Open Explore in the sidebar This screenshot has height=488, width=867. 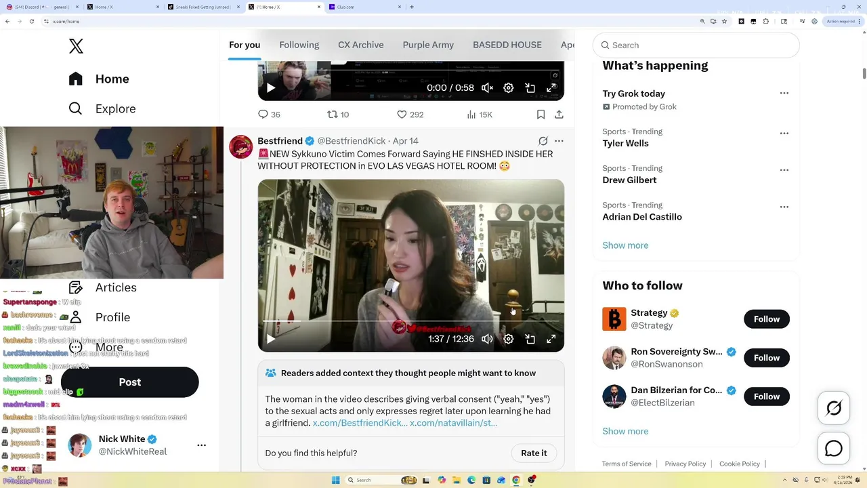point(102,108)
